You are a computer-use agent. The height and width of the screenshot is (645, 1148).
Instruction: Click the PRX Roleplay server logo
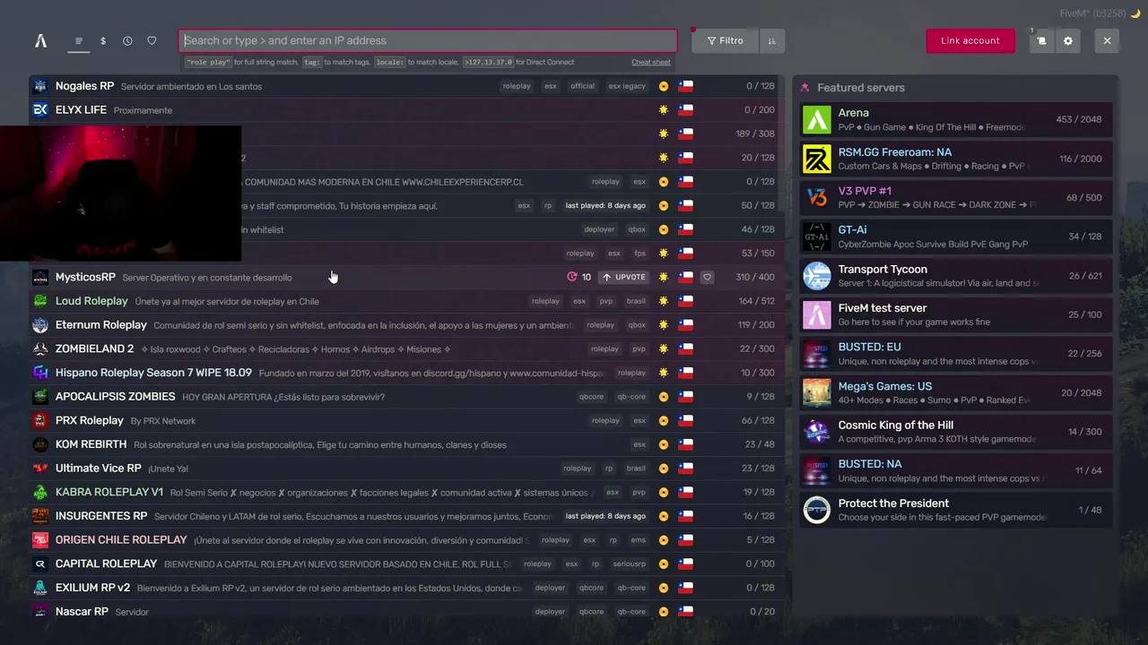(x=40, y=420)
